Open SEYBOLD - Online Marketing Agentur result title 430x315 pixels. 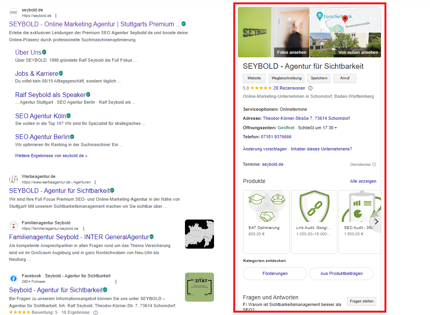95,24
